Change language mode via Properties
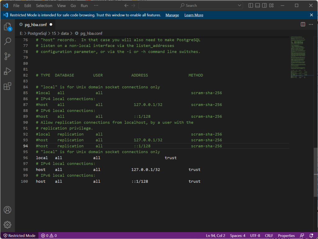This screenshot has width=318, height=239. (286, 236)
